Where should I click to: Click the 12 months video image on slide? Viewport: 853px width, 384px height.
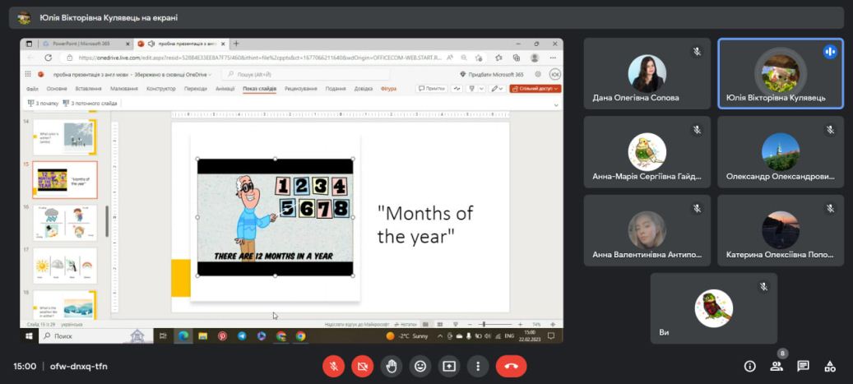[x=276, y=217]
